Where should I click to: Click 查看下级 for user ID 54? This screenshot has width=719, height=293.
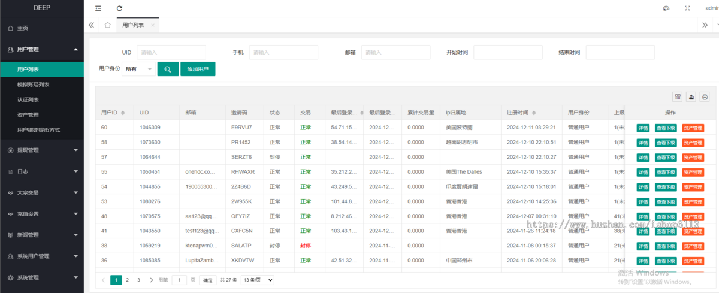pos(665,187)
